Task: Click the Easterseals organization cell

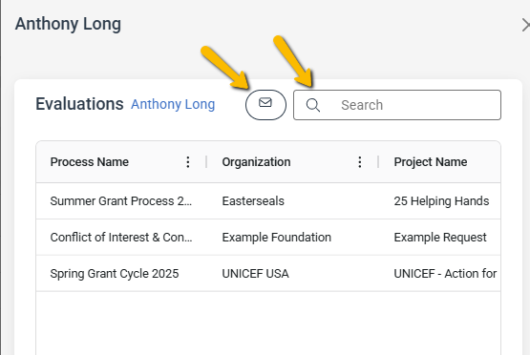Action: [253, 201]
